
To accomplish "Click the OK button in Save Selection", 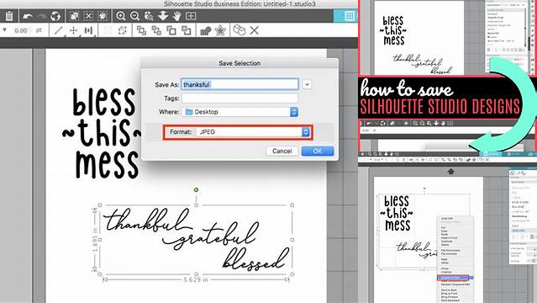I will pyautogui.click(x=318, y=151).
